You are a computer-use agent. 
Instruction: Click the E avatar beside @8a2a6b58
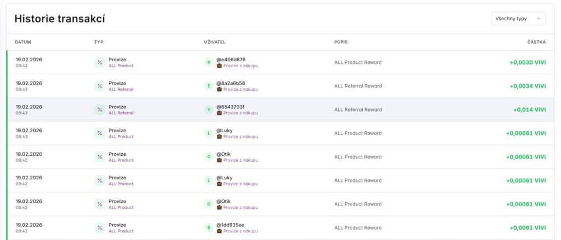pos(209,86)
